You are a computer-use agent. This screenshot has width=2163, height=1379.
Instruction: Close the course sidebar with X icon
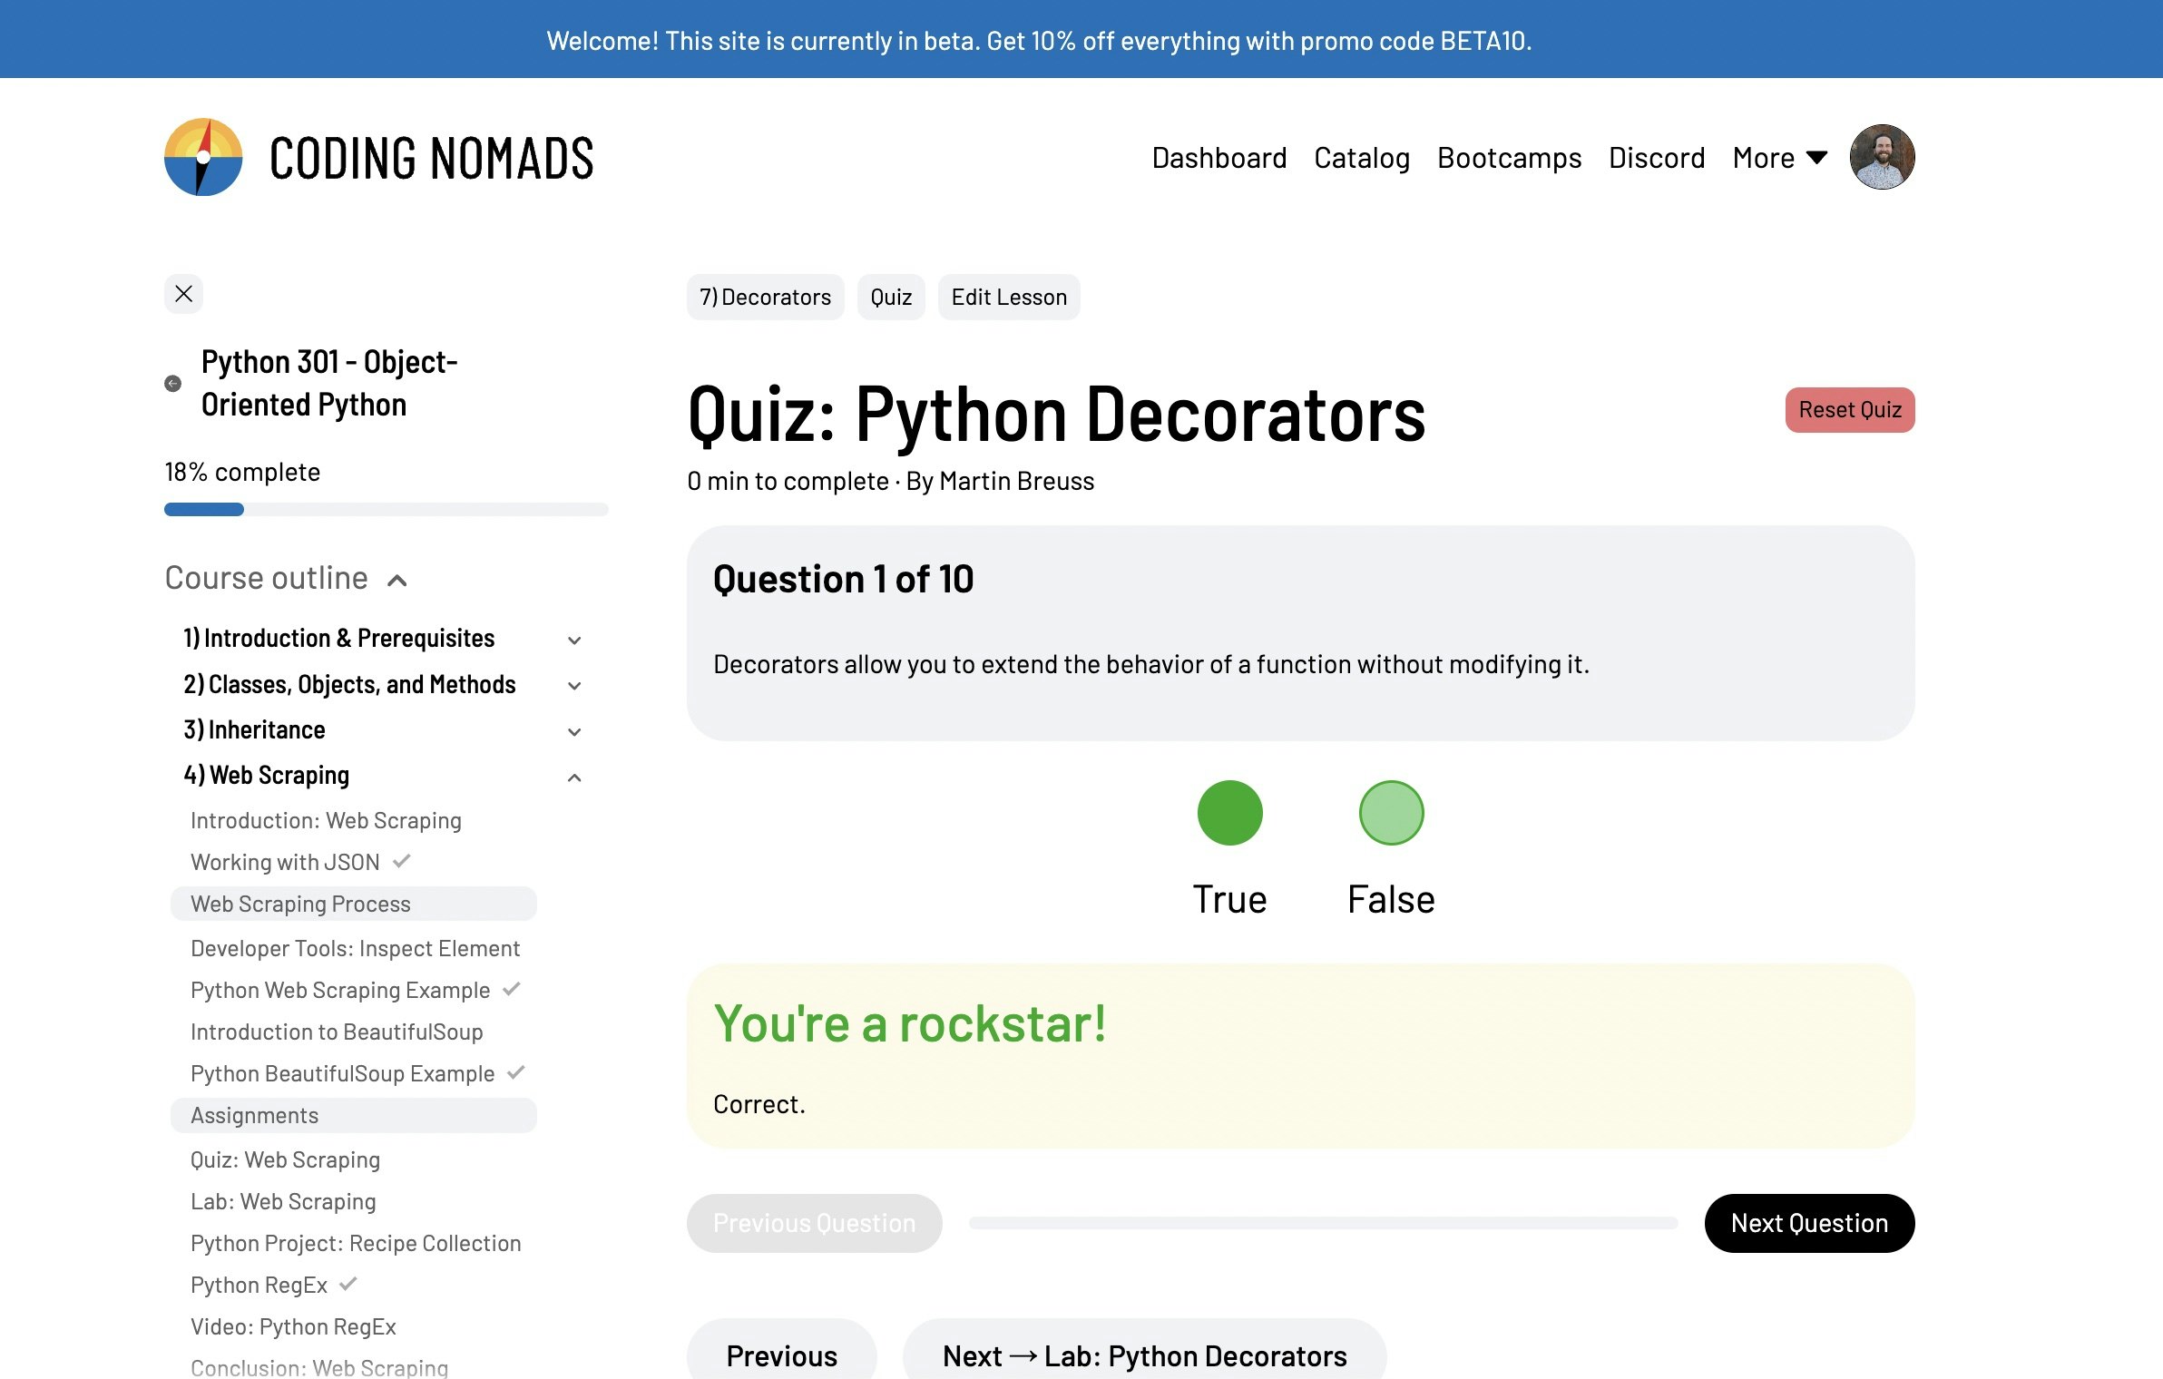click(183, 294)
